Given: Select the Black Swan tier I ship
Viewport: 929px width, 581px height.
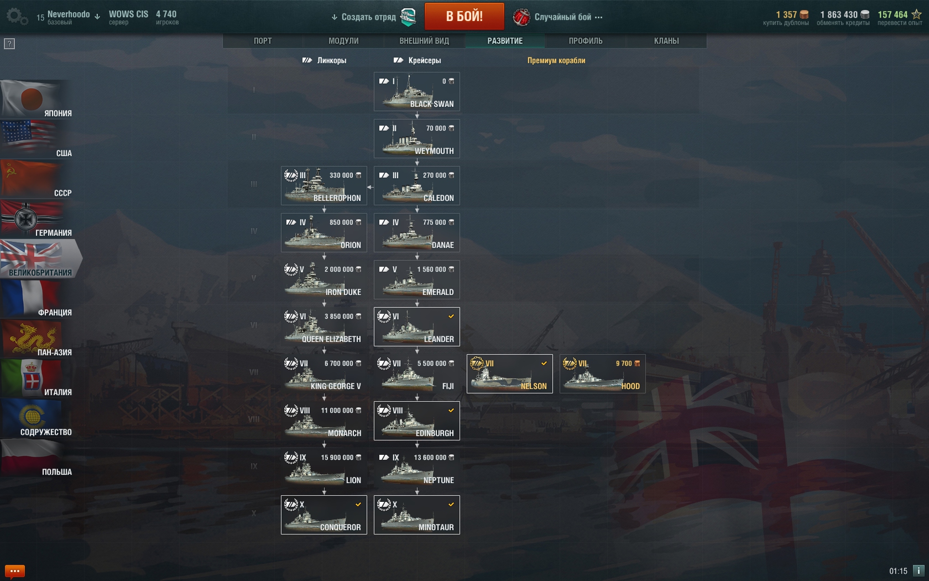Looking at the screenshot, I should point(417,92).
